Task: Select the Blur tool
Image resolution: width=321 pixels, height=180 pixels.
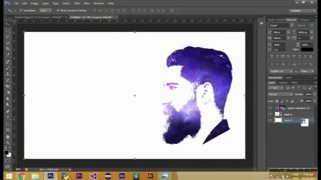Action: click(8, 98)
